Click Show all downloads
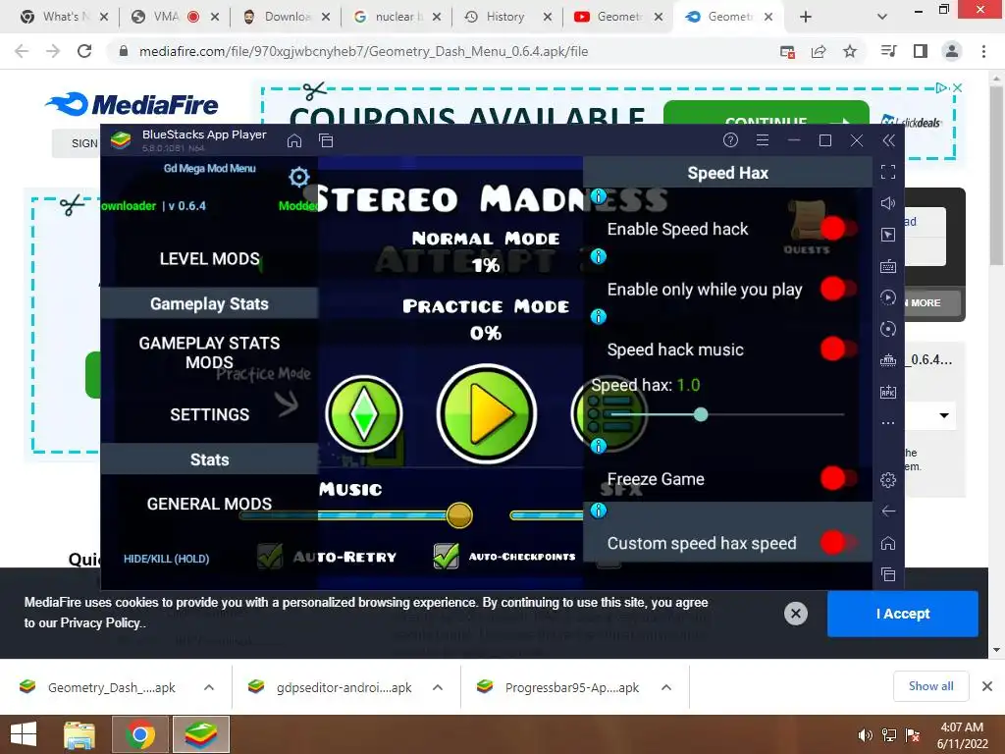The width and height of the screenshot is (1005, 754). [x=930, y=686]
